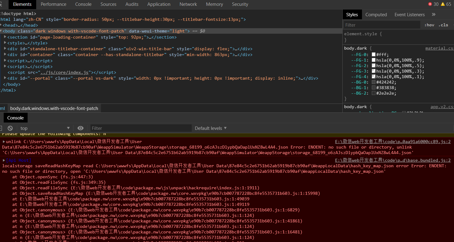Switch to the Performance tab
The height and width of the screenshot is (242, 454).
pos(53,4)
